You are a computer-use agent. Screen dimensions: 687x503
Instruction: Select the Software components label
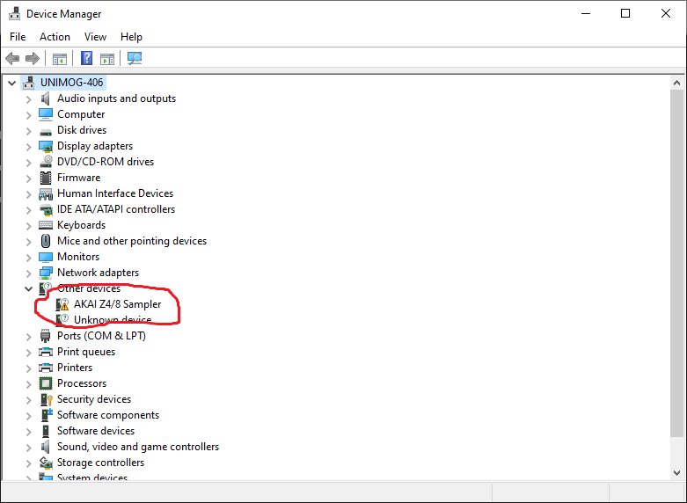108,415
